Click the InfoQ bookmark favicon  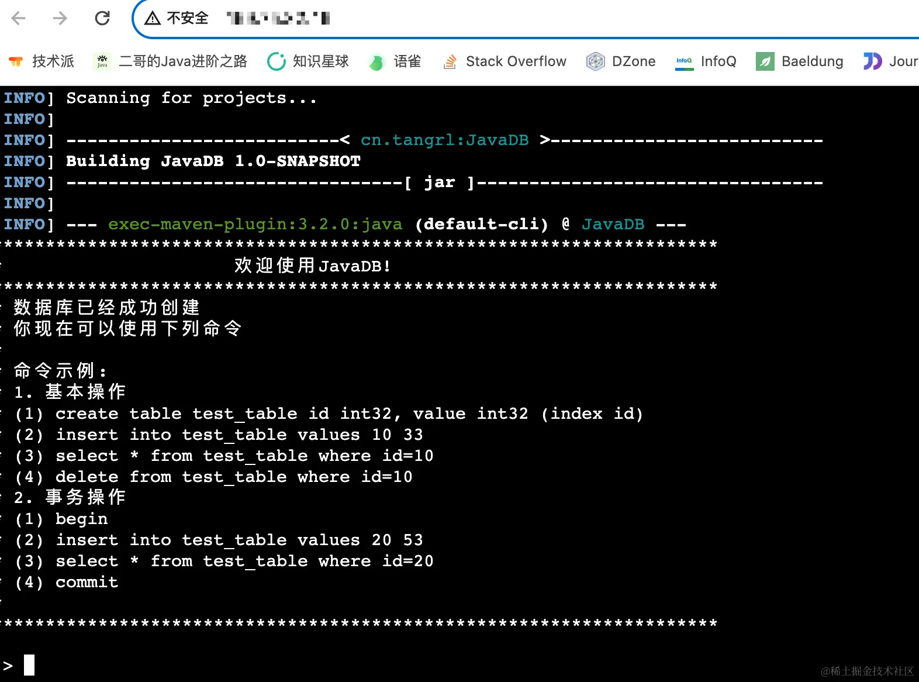pyautogui.click(x=684, y=61)
